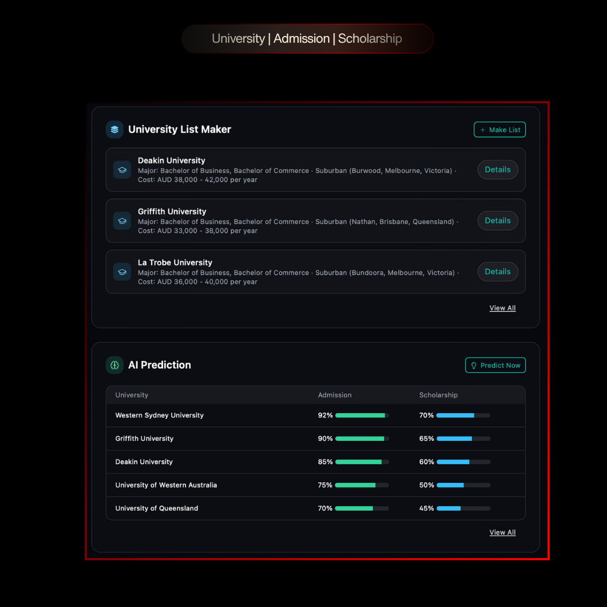Select Deakin University in prediction table

[x=144, y=462]
